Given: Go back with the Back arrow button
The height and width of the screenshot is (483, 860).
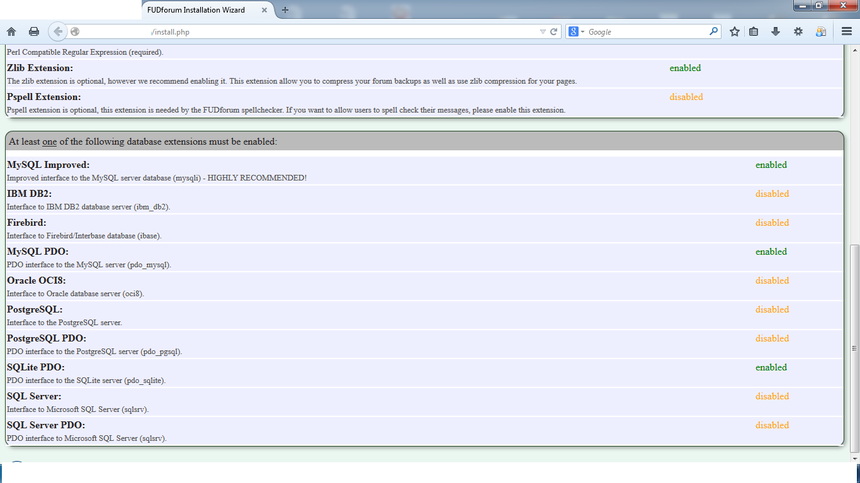Looking at the screenshot, I should pyautogui.click(x=57, y=31).
